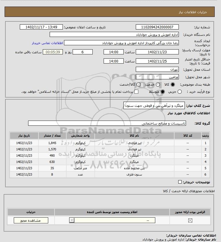Click the جزئیات اطلاعات نیاز page title
Image resolution: width=221 pixels, height=242 pixels.
[193, 12]
